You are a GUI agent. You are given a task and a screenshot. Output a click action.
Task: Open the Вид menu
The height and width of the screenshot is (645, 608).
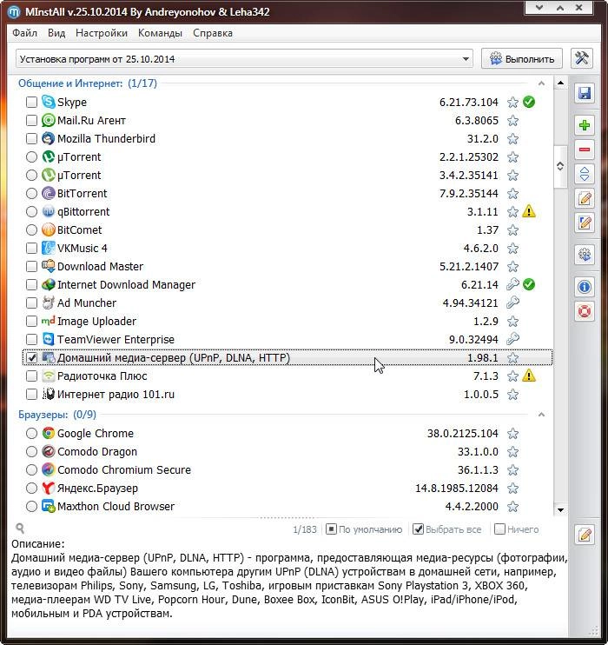(x=56, y=33)
